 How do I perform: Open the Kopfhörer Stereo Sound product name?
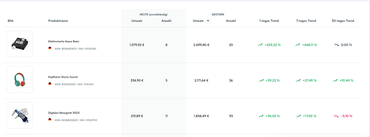tap(63, 77)
